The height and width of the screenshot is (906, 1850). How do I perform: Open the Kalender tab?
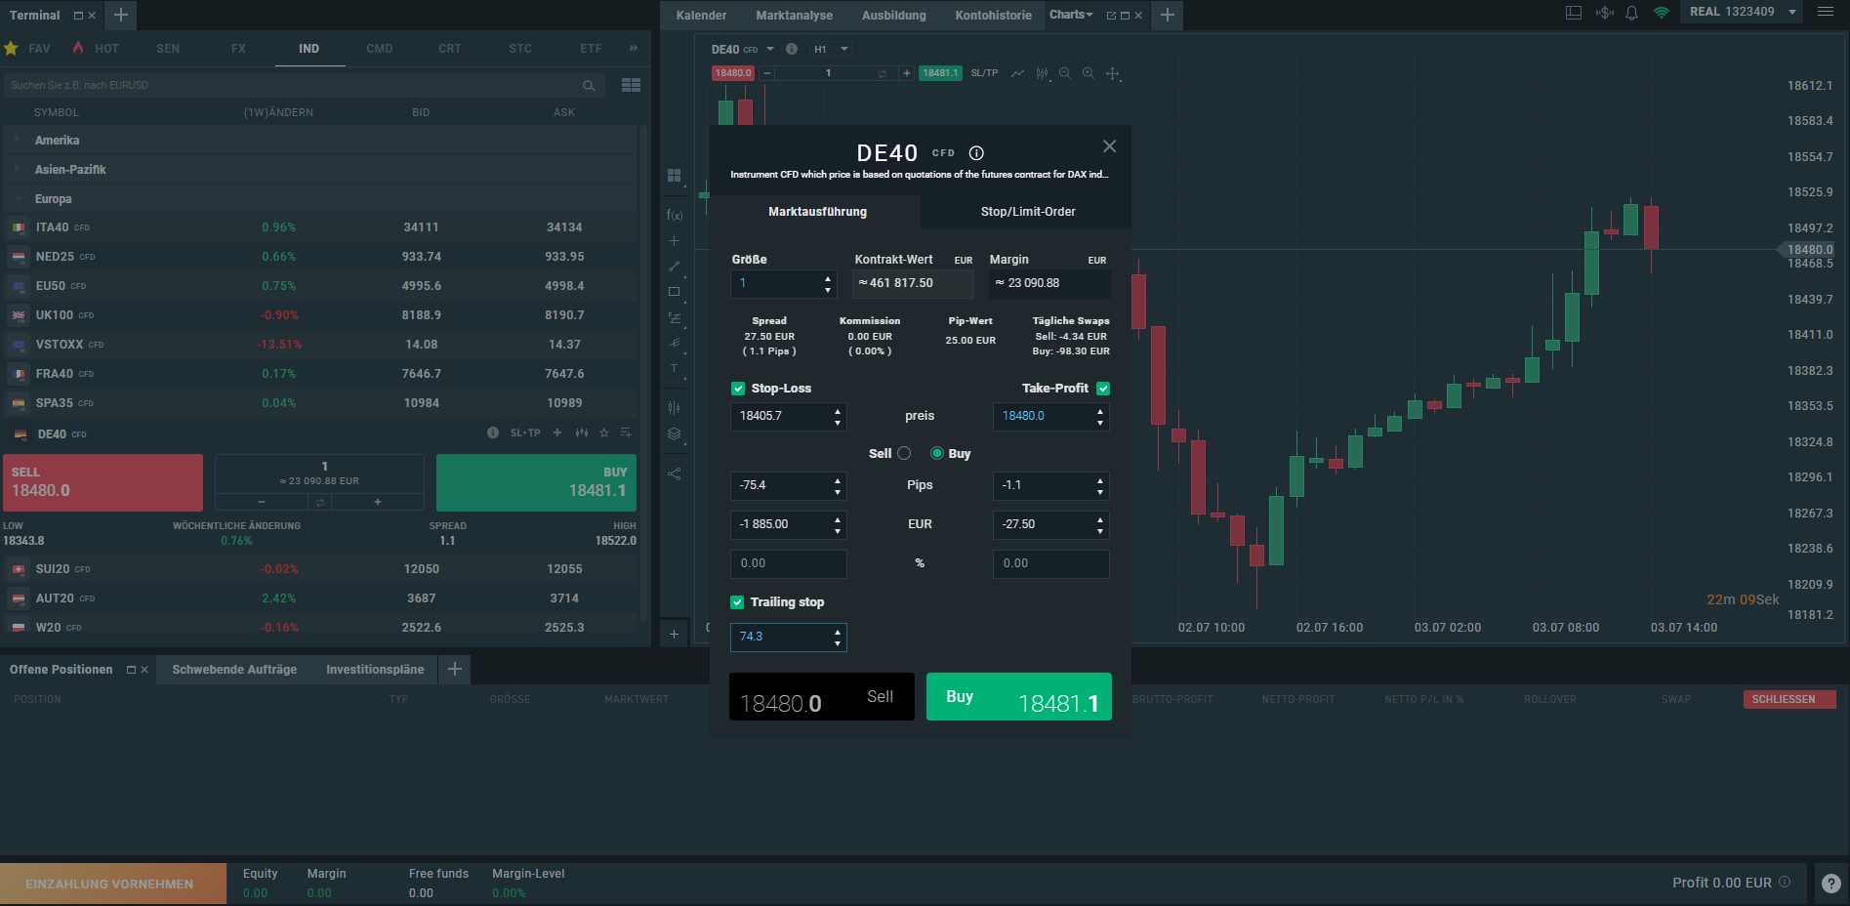701,16
